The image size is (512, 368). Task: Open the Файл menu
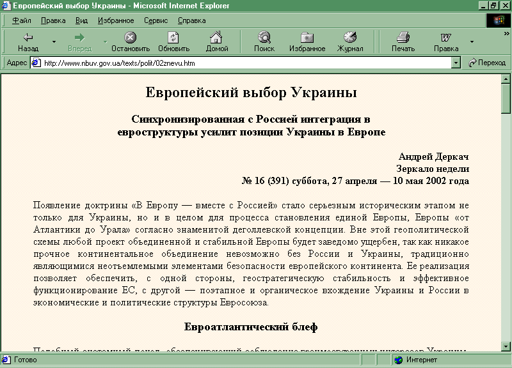click(22, 20)
